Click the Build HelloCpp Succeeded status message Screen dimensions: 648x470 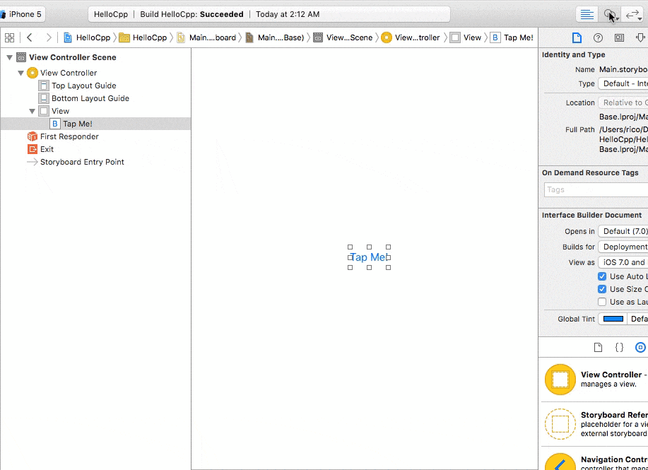190,13
